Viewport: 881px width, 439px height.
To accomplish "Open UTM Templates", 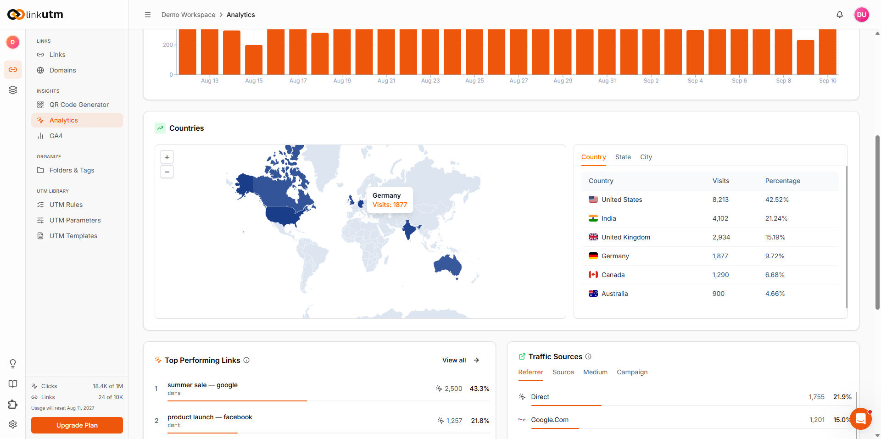I will [77, 236].
